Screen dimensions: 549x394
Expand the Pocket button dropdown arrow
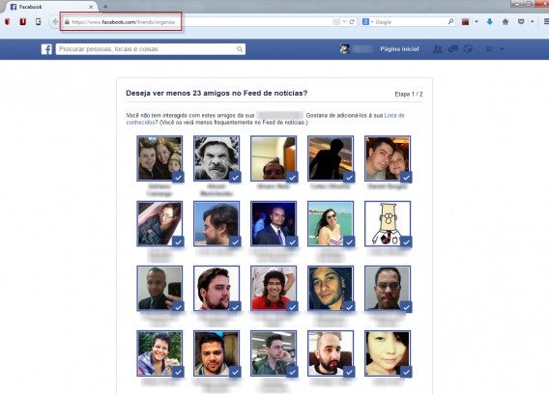pyautogui.click(x=532, y=21)
